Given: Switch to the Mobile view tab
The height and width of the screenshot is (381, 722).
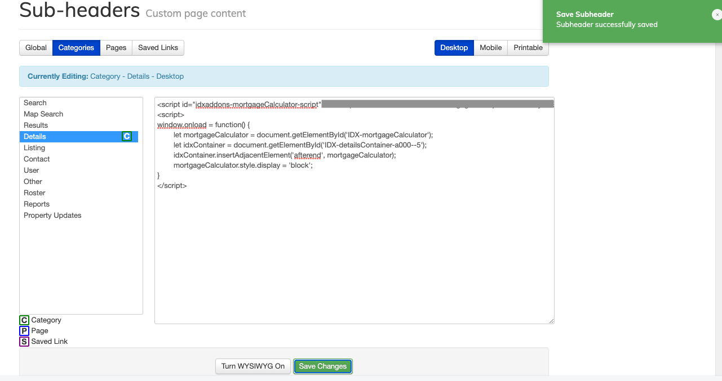Looking at the screenshot, I should pos(490,48).
